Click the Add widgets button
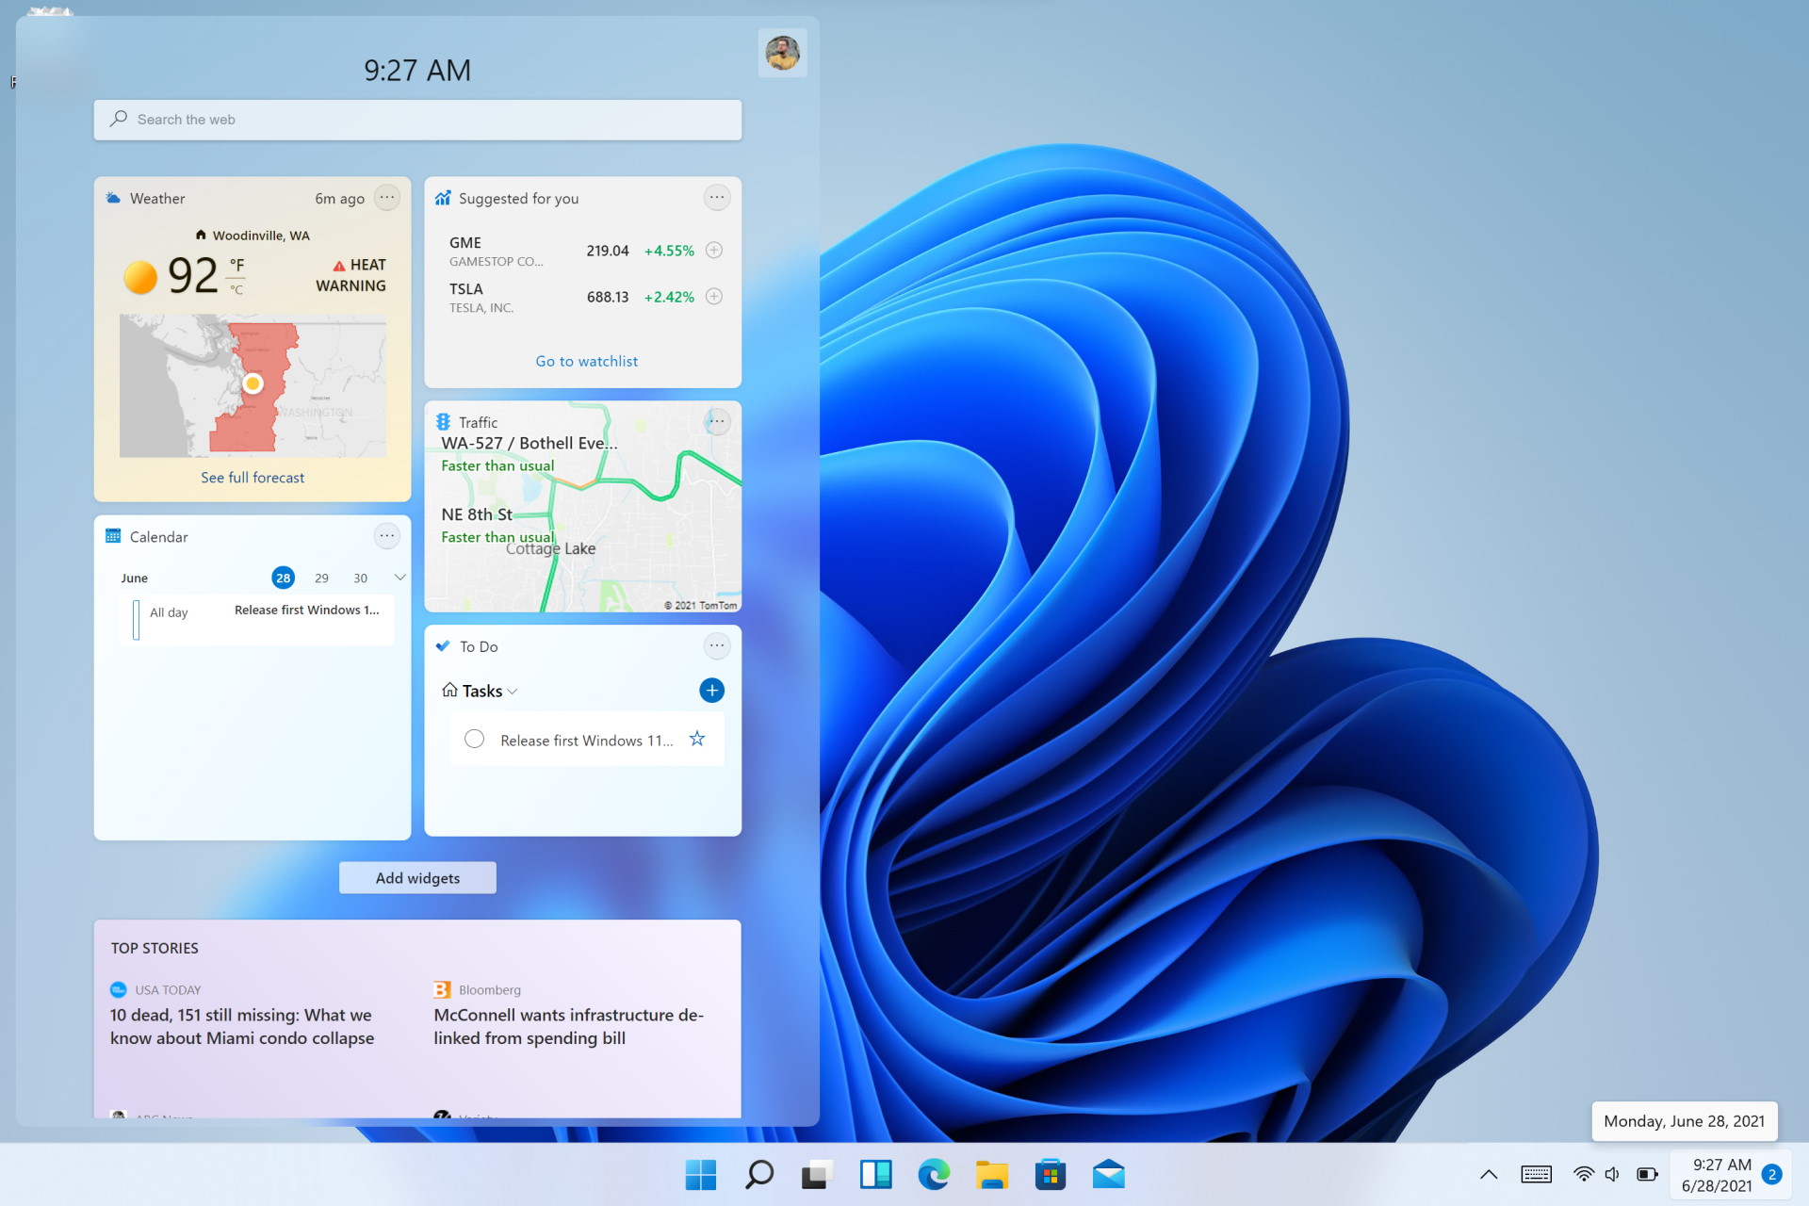This screenshot has height=1206, width=1809. [x=416, y=876]
